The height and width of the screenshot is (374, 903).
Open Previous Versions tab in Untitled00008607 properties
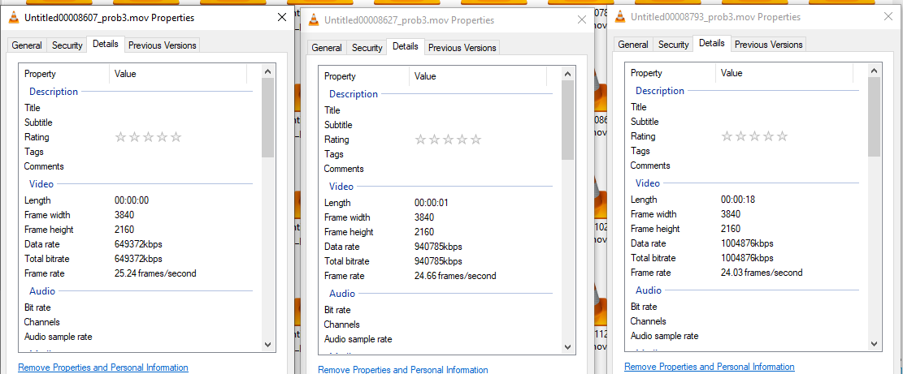(163, 45)
